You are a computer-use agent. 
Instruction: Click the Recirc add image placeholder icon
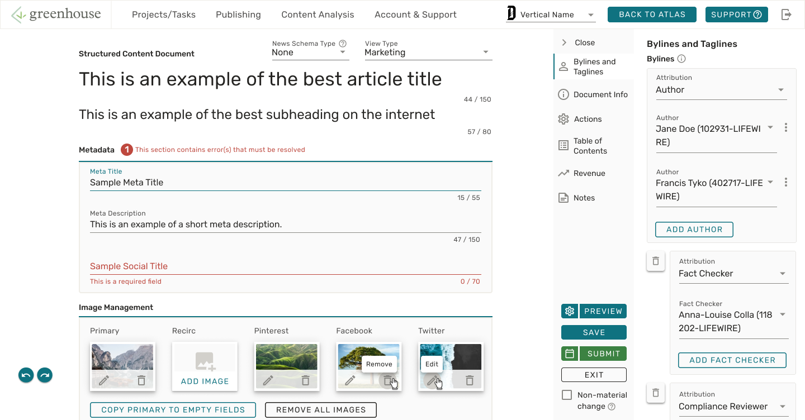205,361
